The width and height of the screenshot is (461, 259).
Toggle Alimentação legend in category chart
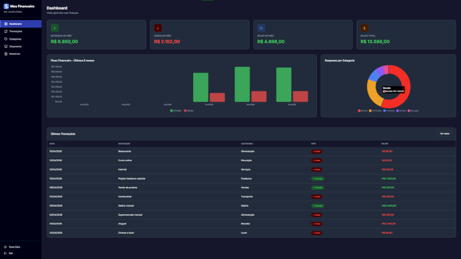(x=375, y=111)
